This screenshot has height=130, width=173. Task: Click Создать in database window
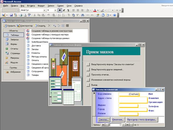(40, 26)
